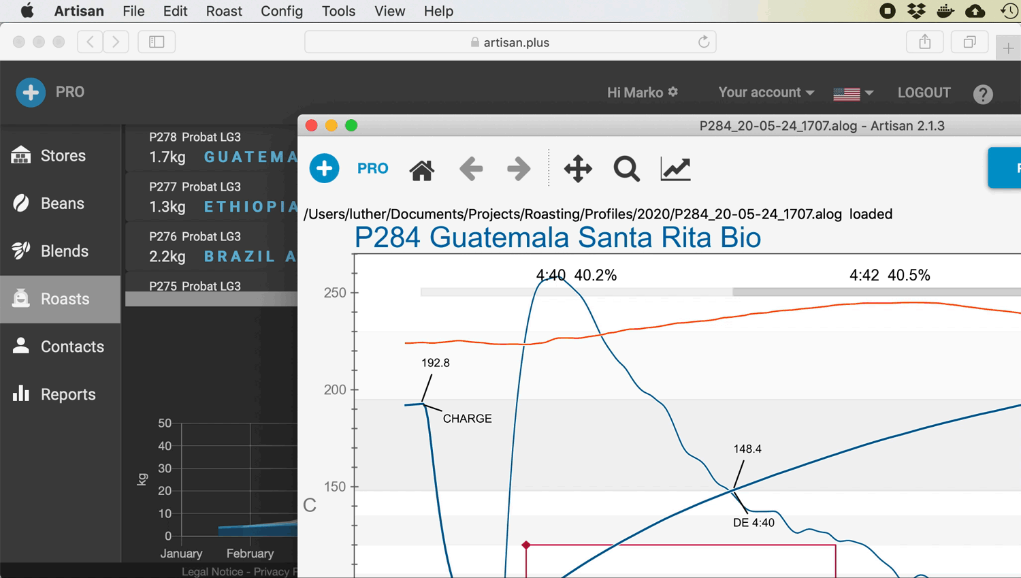Open the Roast menu

click(x=224, y=11)
